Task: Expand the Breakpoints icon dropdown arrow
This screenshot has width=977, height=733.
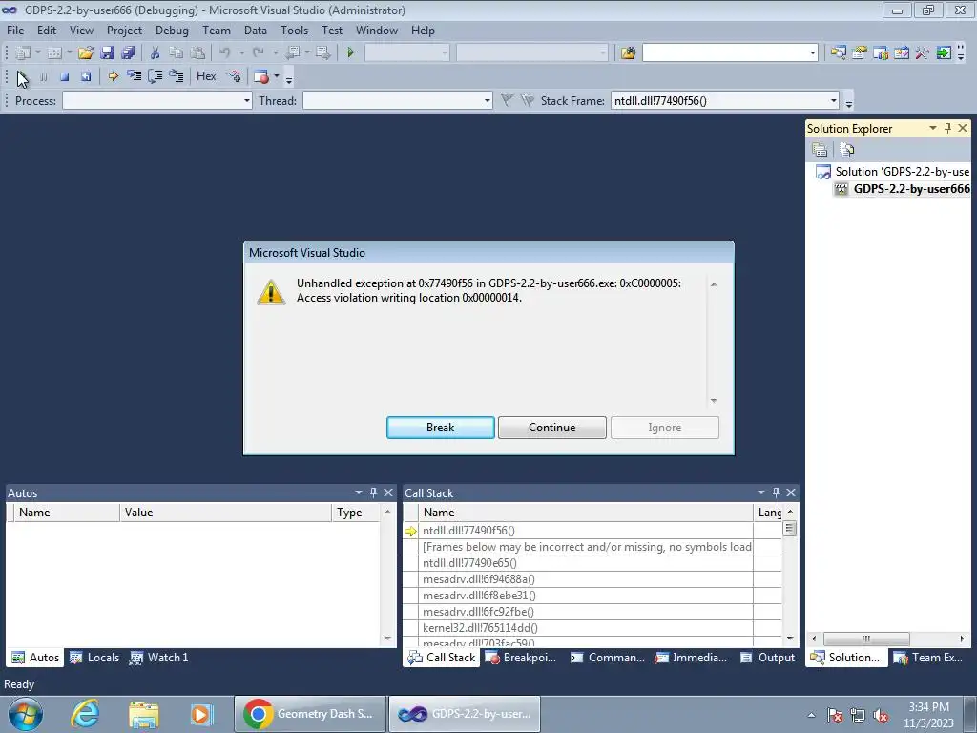Action: click(276, 76)
